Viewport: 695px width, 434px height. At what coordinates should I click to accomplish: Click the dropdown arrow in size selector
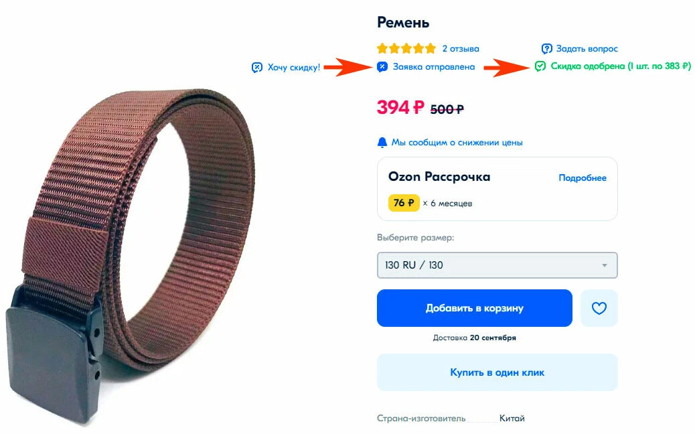[x=604, y=265]
